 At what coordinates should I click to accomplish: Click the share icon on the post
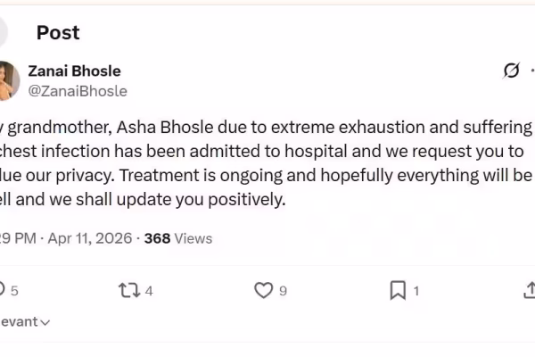click(x=528, y=290)
